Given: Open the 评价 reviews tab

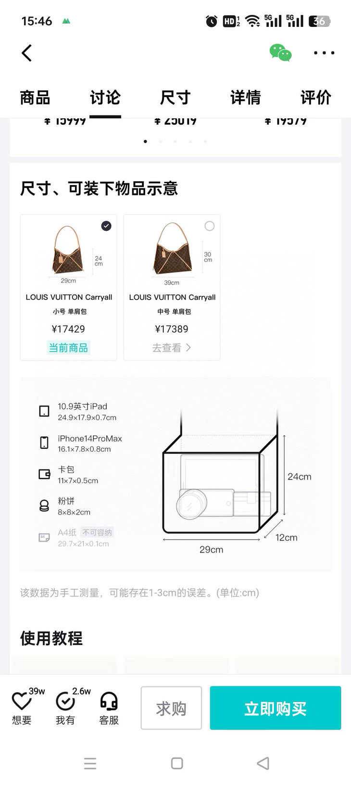Looking at the screenshot, I should point(315,98).
